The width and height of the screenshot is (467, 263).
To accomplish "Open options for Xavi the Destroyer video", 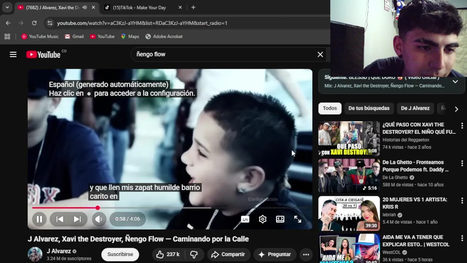I will click(x=462, y=126).
